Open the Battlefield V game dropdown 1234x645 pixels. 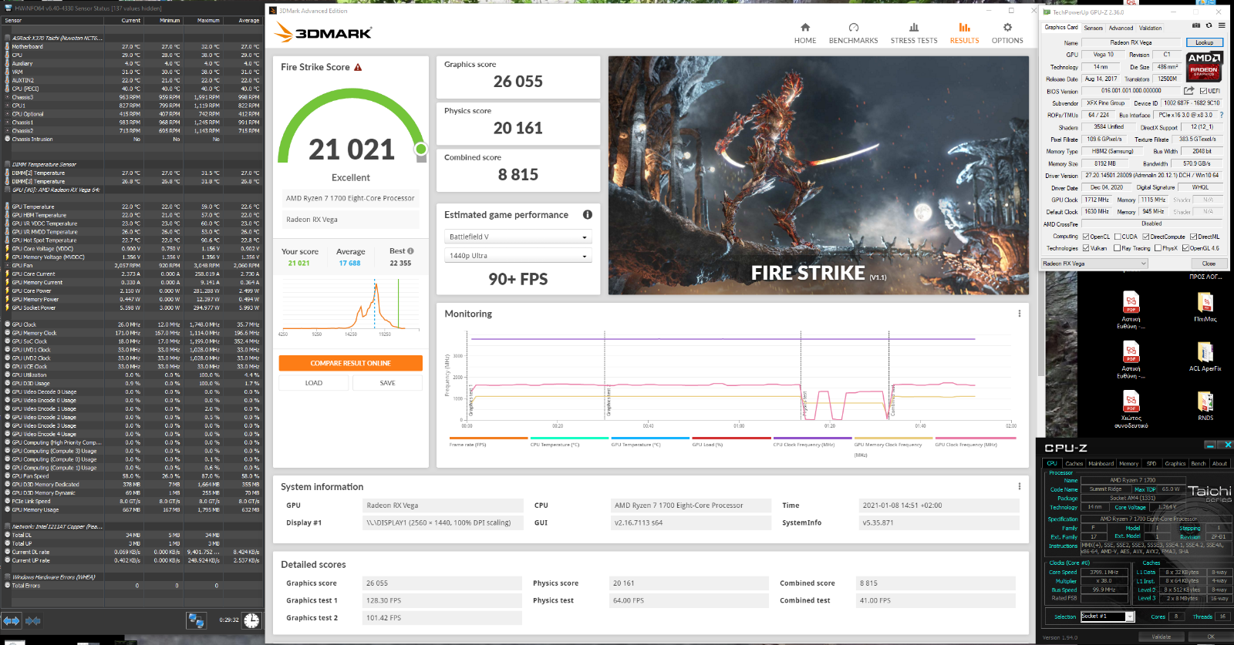(x=518, y=237)
